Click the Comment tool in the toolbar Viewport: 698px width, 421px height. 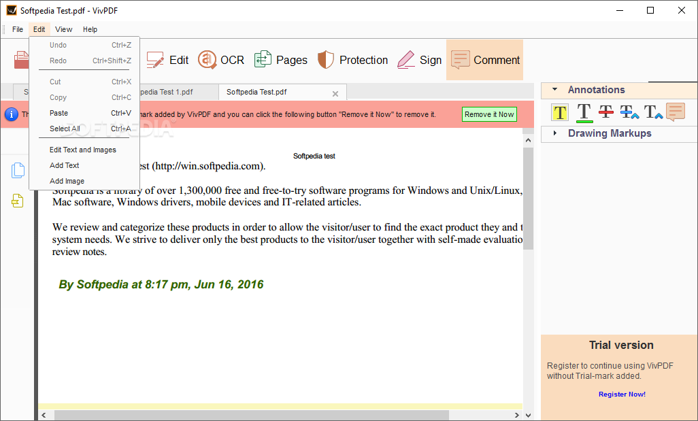(485, 60)
